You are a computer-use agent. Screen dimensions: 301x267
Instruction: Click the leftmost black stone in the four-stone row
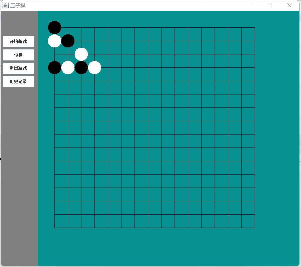coord(54,67)
